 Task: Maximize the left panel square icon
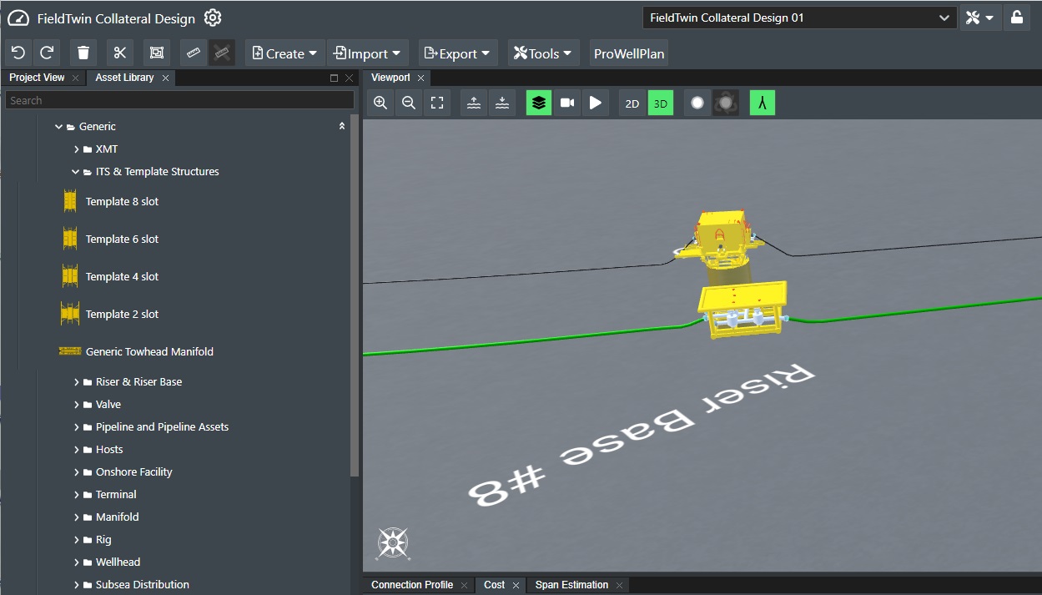[334, 78]
